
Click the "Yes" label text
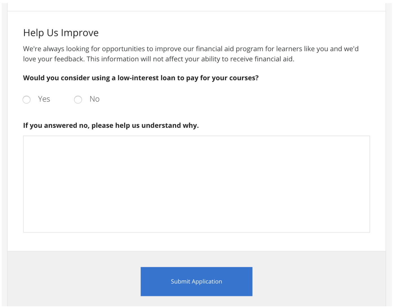(44, 99)
